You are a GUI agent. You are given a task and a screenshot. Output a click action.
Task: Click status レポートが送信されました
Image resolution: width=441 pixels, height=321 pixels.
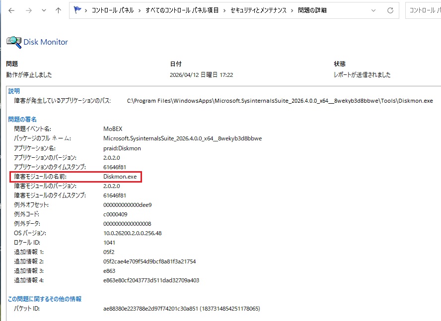(x=362, y=75)
